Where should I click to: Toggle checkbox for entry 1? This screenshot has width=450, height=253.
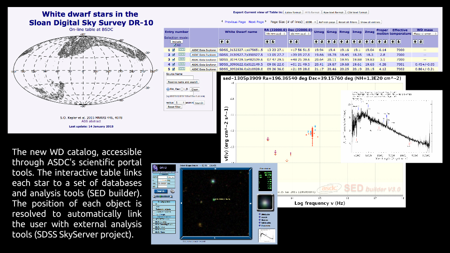coord(173,50)
